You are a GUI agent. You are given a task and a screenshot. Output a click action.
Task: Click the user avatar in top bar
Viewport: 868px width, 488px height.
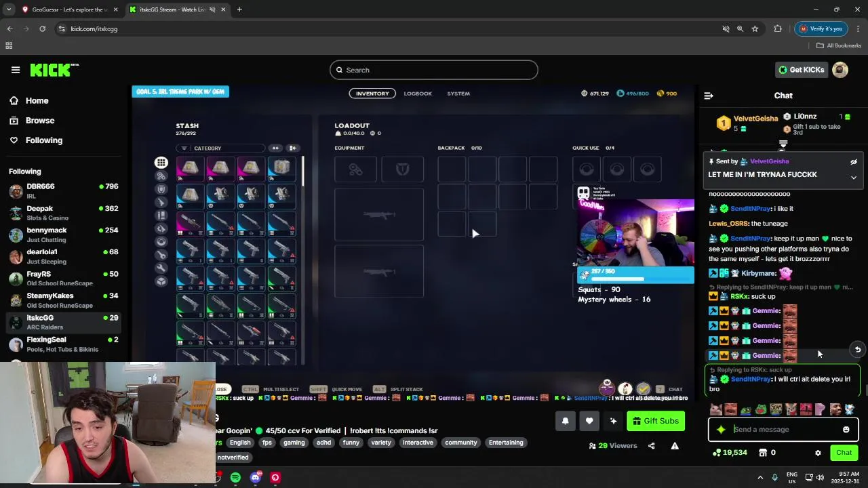tap(840, 70)
